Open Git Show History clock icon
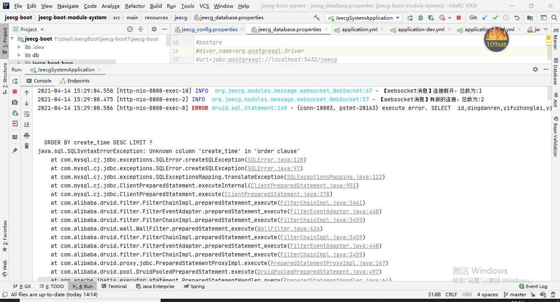Image resolution: width=560 pixels, height=302 pixels. coord(506,18)
